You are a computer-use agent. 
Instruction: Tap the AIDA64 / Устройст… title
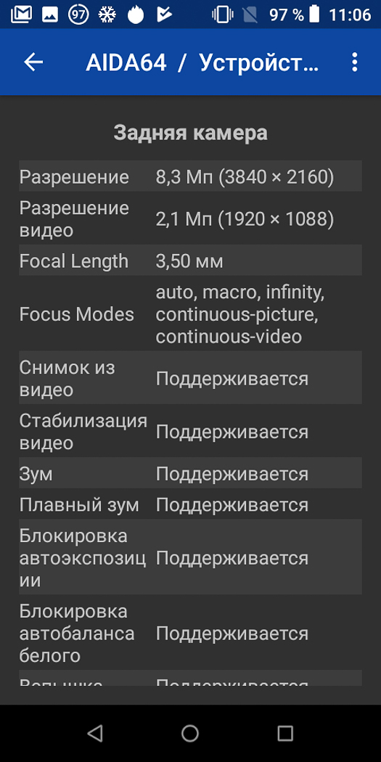point(203,62)
